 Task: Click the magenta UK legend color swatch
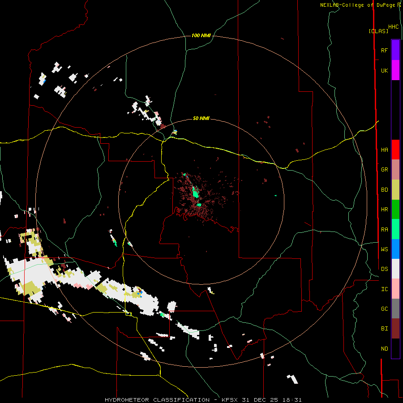pyautogui.click(x=395, y=70)
